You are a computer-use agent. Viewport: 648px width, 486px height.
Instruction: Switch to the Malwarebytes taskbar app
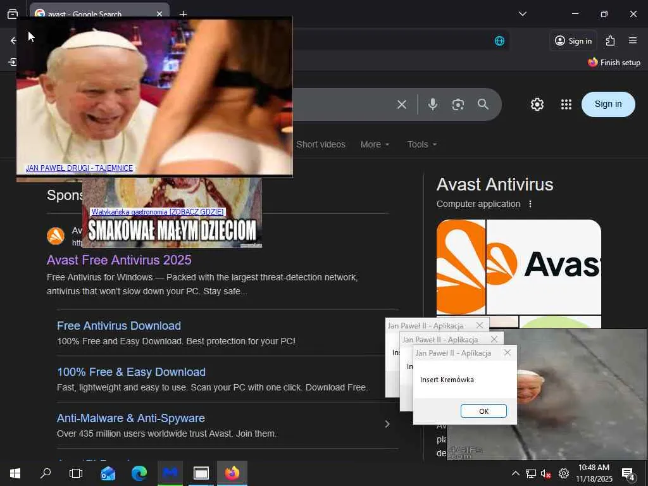click(170, 473)
